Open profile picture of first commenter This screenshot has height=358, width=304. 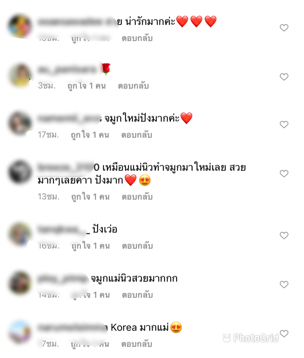[x=20, y=26]
